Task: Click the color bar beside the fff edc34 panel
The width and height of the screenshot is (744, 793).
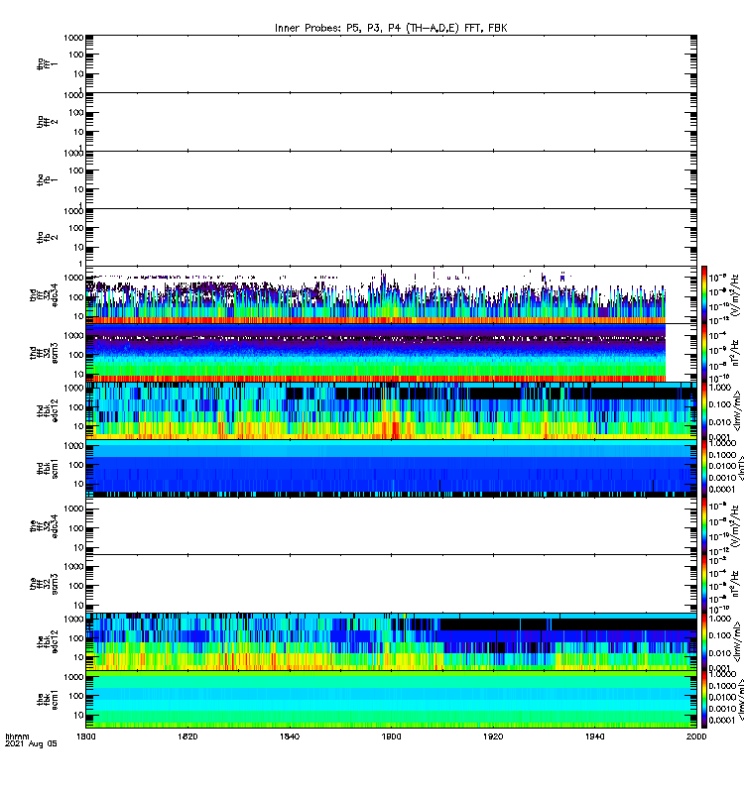Action: (x=704, y=526)
